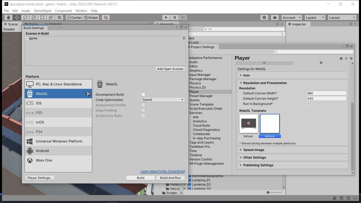Click the Play button

click(x=166, y=17)
